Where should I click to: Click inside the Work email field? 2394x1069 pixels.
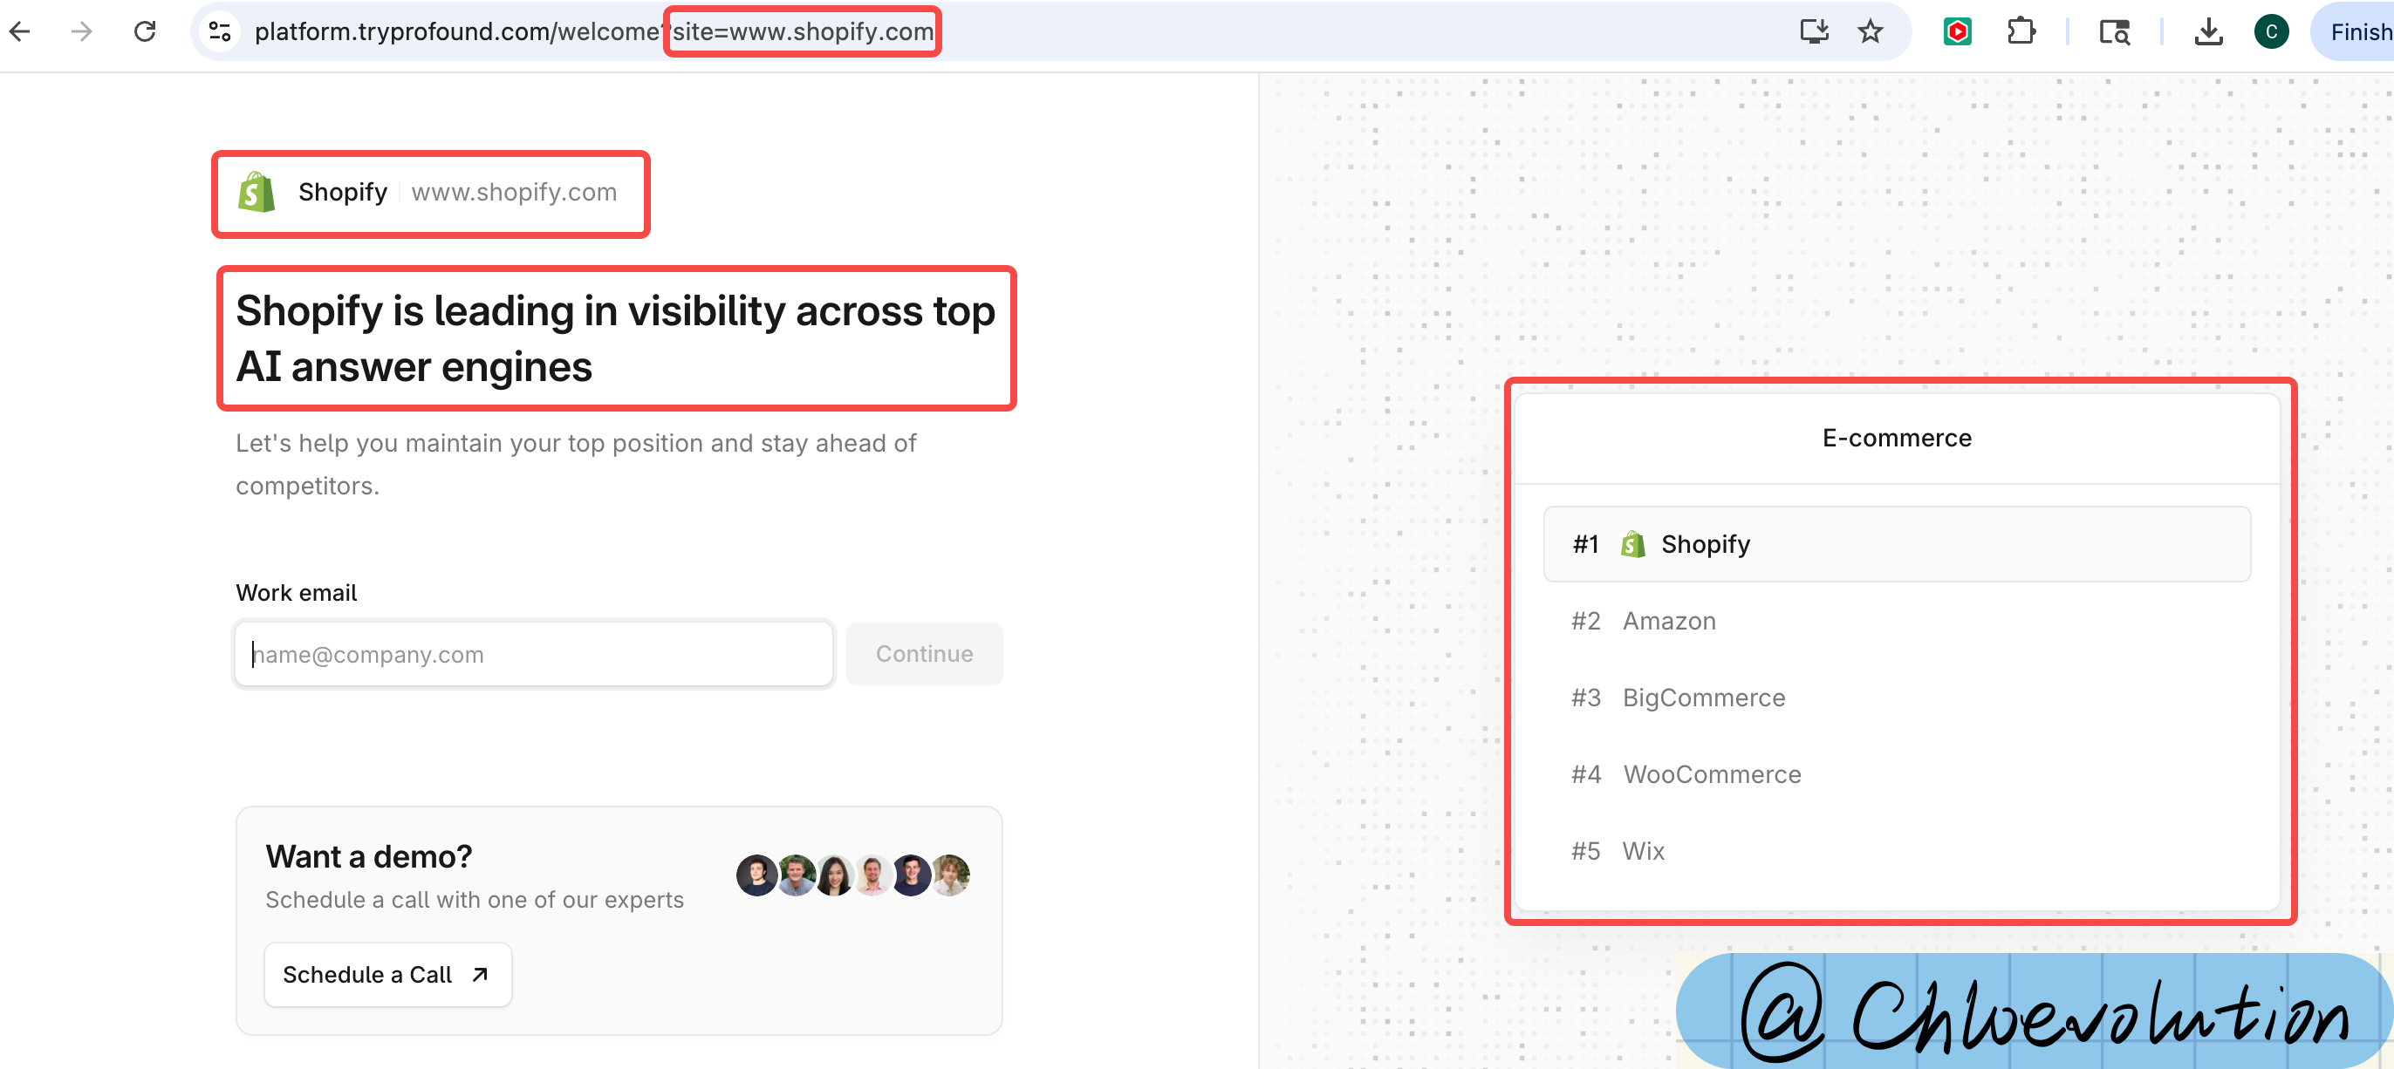point(533,654)
